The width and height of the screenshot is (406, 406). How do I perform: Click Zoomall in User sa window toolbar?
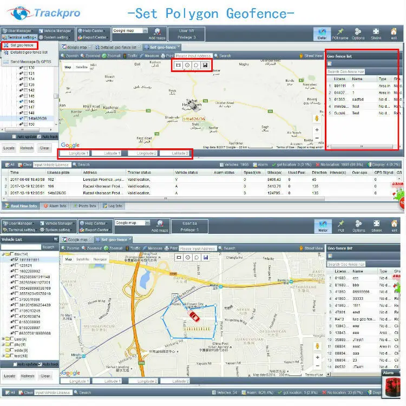click(113, 248)
